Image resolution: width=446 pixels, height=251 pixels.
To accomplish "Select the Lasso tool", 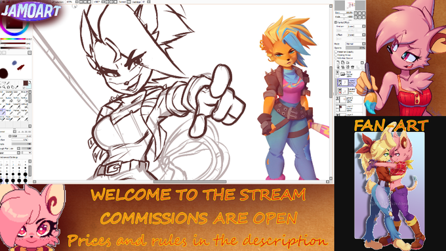I will (x=5, y=83).
